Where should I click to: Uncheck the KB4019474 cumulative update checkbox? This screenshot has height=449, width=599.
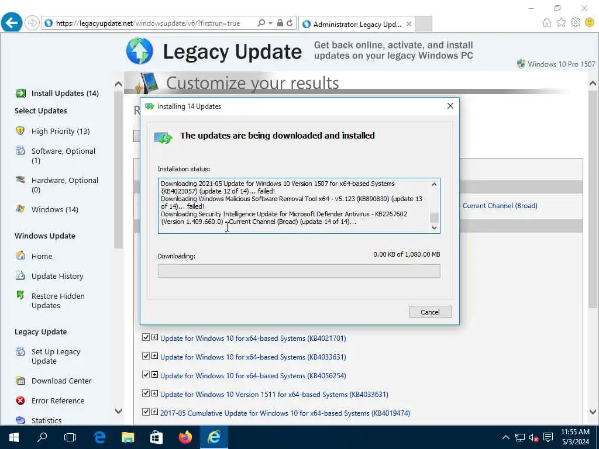click(x=146, y=412)
